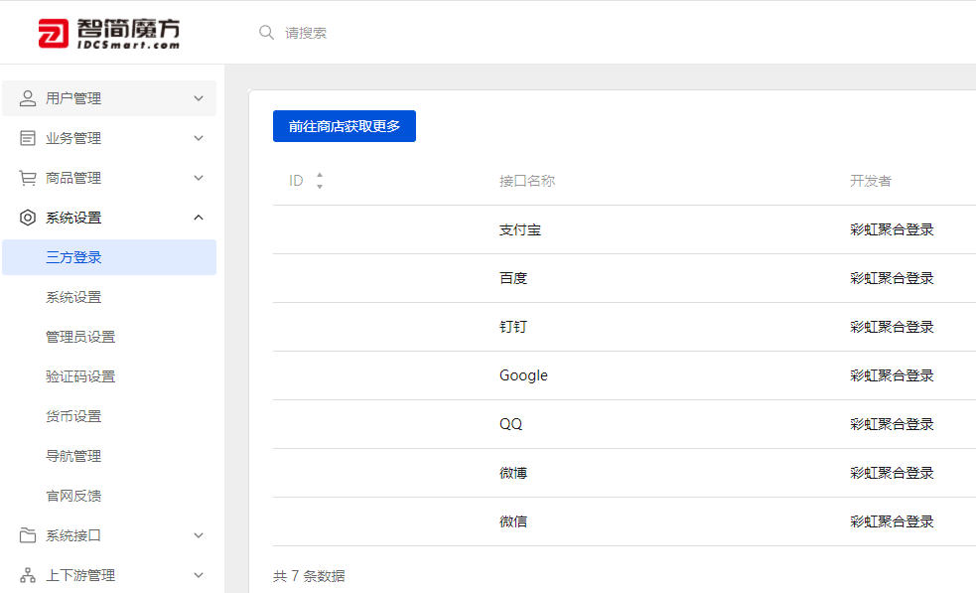Screen dimensions: 976x593
Task: Click 彩虹聚合登录 in the Google row
Action: tap(892, 375)
